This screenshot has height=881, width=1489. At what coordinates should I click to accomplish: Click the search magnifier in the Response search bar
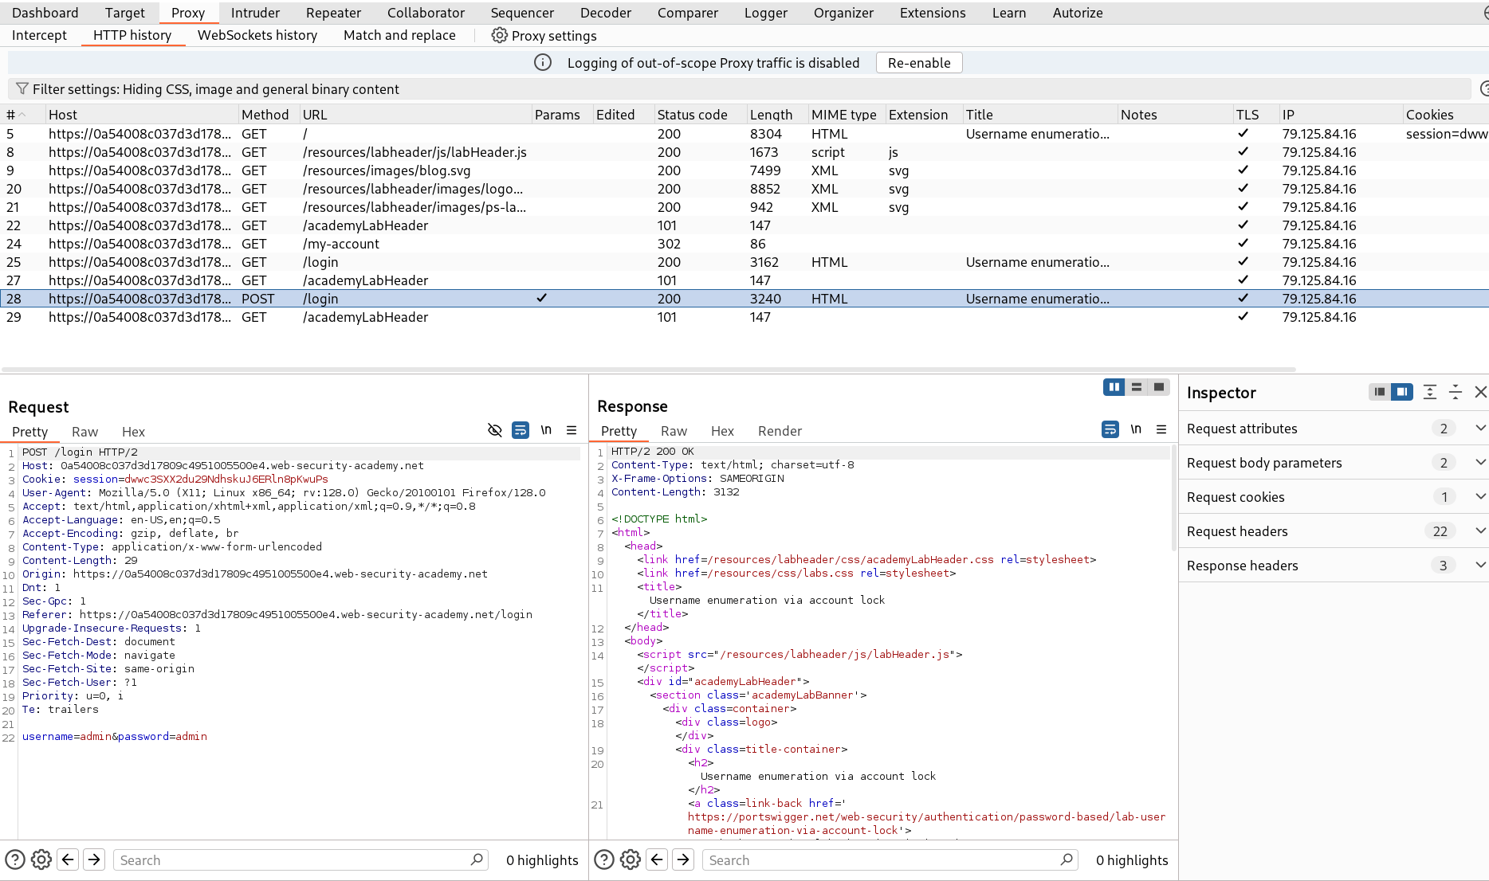pyautogui.click(x=1066, y=859)
